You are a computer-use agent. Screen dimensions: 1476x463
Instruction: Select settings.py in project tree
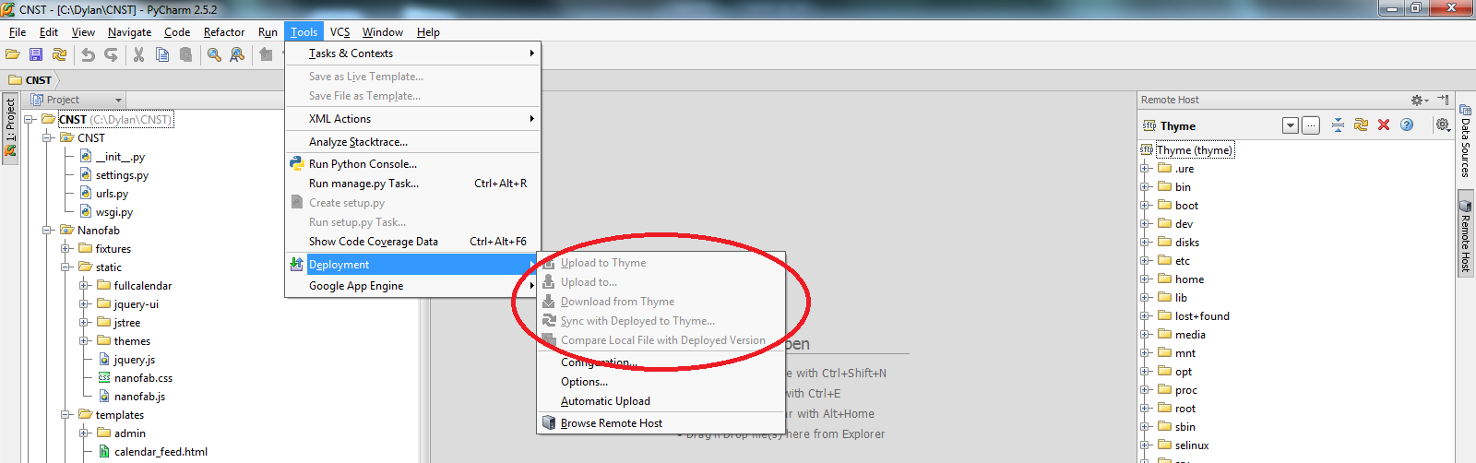click(122, 175)
